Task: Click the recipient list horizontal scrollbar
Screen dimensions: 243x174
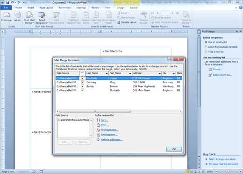Action: pyautogui.click(x=119, y=111)
